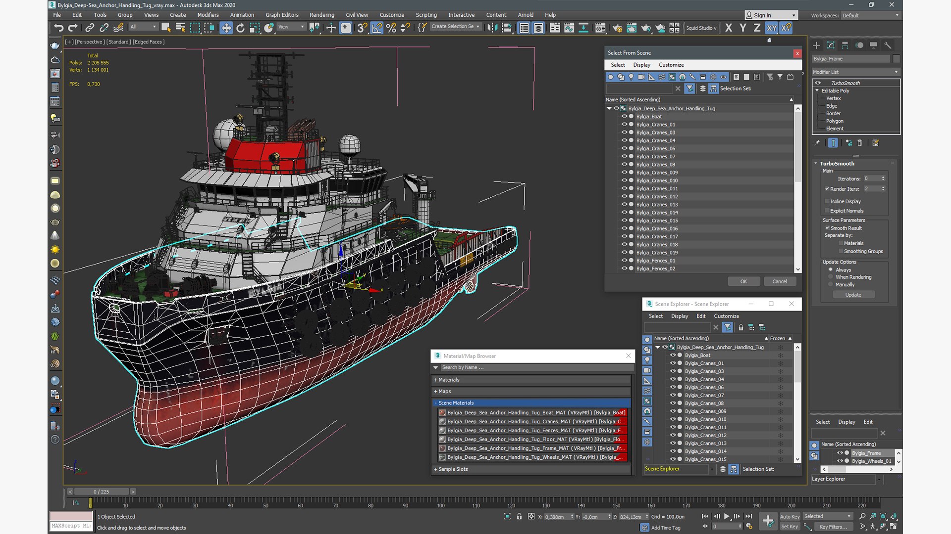
Task: Toggle Isoline Display checkbox
Action: coord(827,201)
